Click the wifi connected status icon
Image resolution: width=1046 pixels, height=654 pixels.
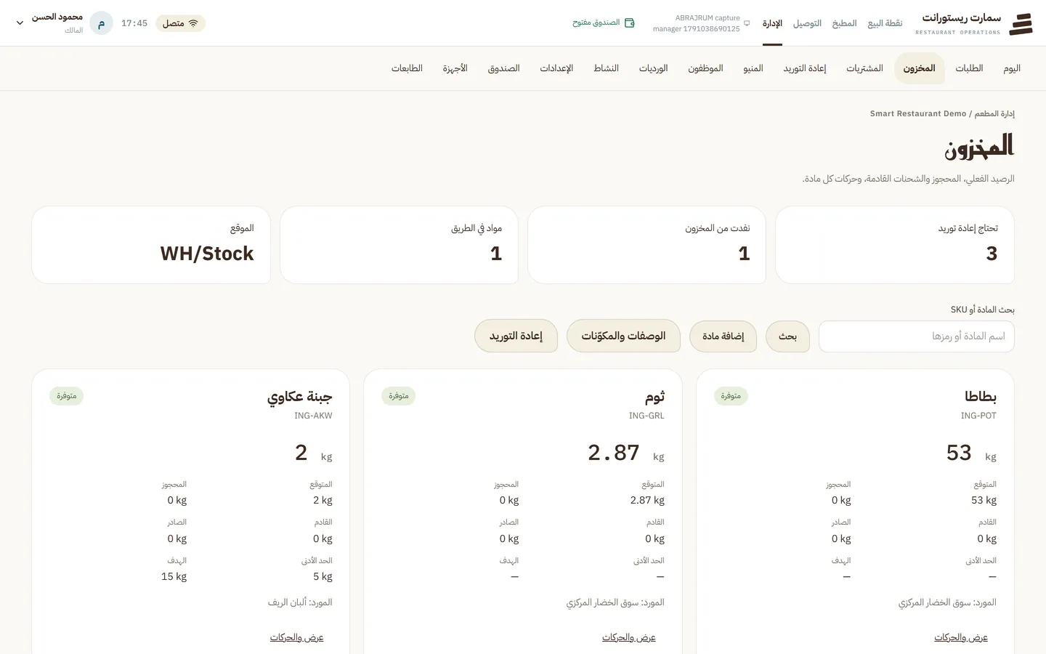pos(193,23)
